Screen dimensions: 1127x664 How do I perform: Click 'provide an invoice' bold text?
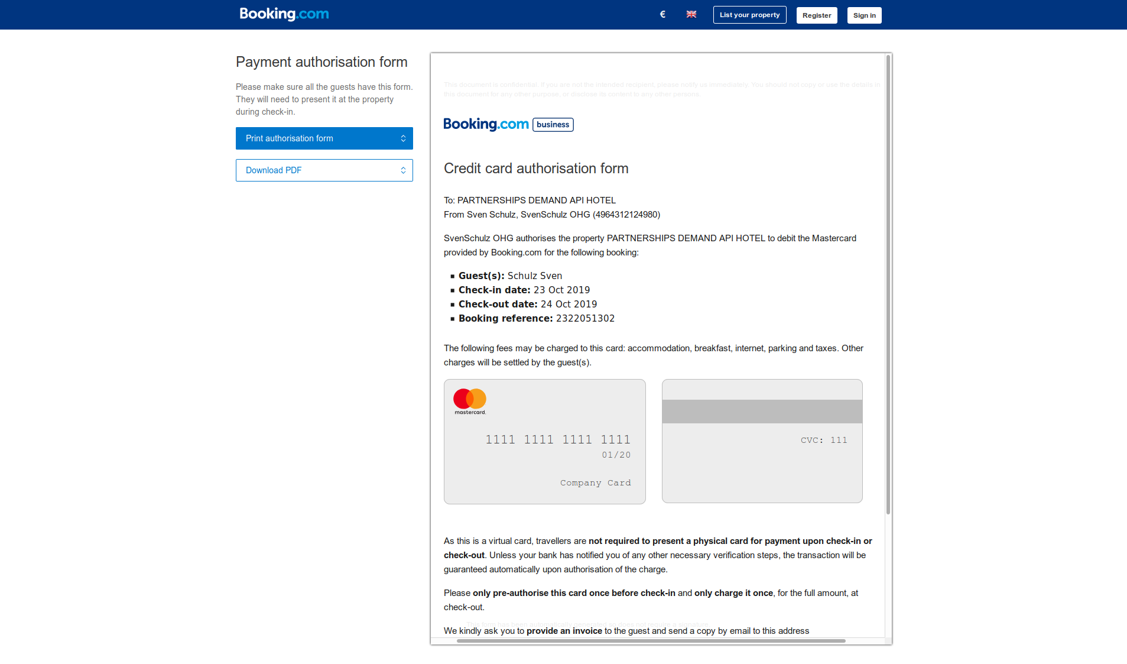564,631
